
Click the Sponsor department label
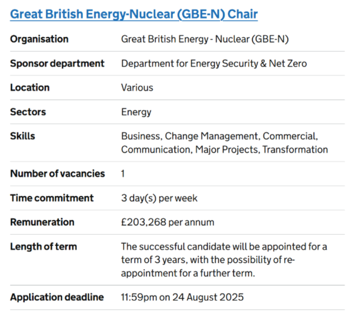point(57,64)
